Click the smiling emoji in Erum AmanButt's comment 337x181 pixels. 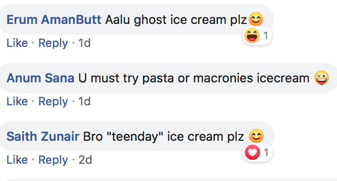coord(256,19)
